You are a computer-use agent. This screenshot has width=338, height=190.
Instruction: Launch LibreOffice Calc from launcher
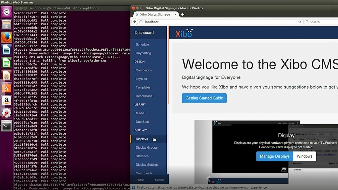click(x=7, y=62)
